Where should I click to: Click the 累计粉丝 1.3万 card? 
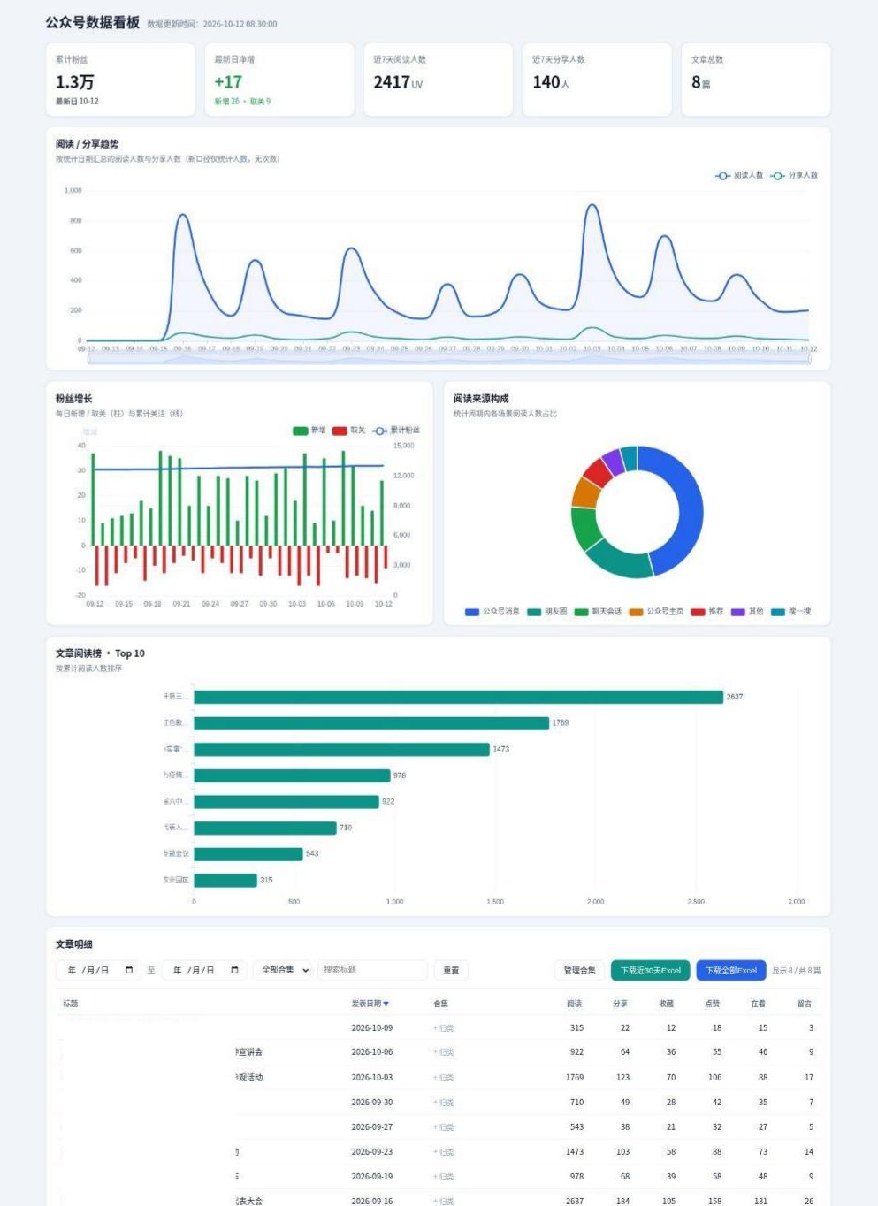pos(120,80)
